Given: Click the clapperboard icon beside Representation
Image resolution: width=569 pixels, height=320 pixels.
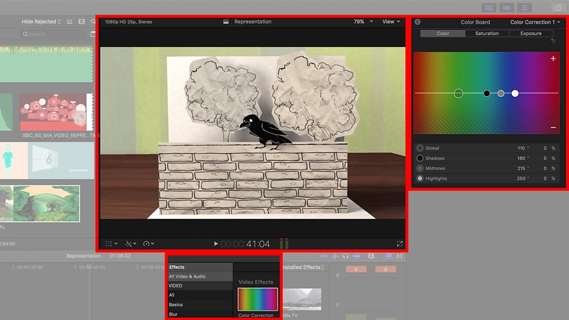Looking at the screenshot, I should [226, 22].
